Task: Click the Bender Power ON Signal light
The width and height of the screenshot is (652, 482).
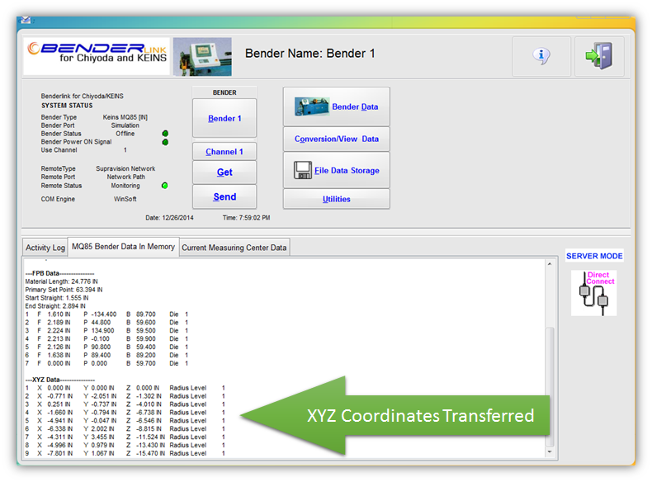Action: [165, 142]
